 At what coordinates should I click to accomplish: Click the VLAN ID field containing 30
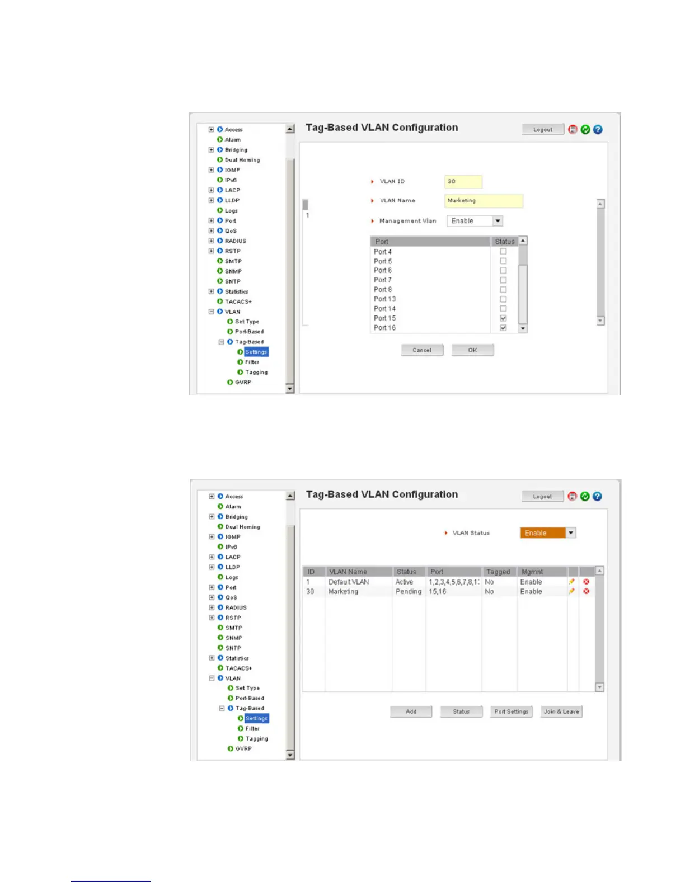463,182
